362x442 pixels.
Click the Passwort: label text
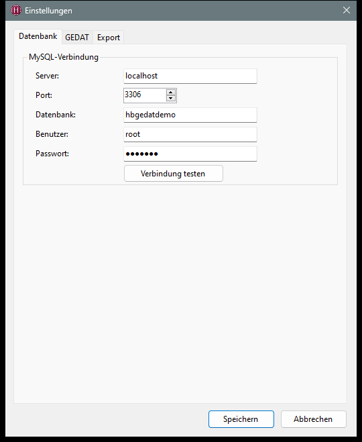[x=52, y=154]
